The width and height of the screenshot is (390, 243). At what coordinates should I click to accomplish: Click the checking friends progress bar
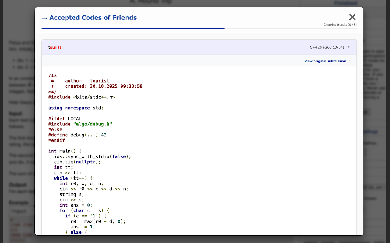click(x=199, y=29)
